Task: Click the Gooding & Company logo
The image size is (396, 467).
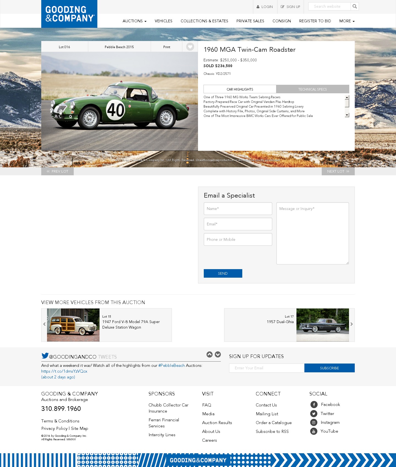Action: [69, 14]
